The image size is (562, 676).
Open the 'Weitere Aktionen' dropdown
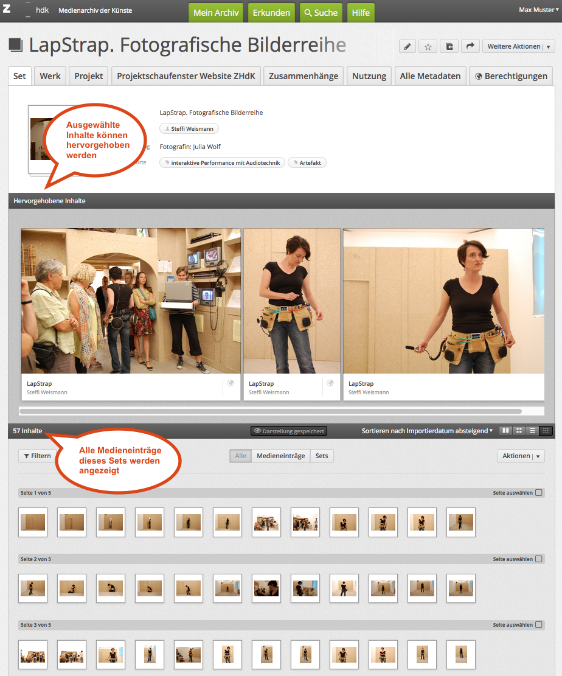pos(518,47)
